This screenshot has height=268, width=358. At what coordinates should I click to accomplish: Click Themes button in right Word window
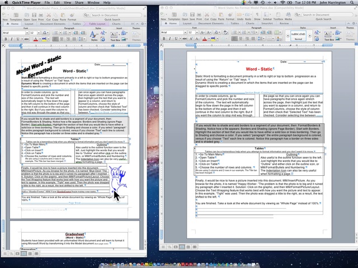pyautogui.click(x=350, y=36)
